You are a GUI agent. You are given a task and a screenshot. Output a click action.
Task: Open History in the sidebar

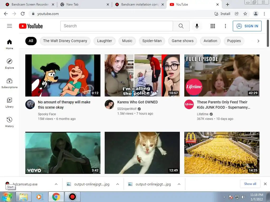[9, 122]
